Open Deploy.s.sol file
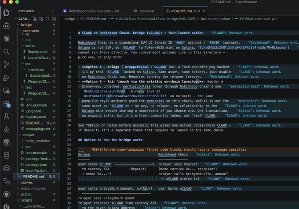Viewport: 299px width, 209px height. (37, 52)
